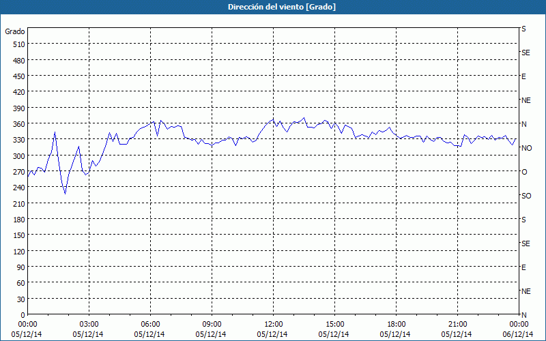The image size is (546, 341).
Task: Click the "NE" compass label near 30 gridline
Action: [x=526, y=291]
